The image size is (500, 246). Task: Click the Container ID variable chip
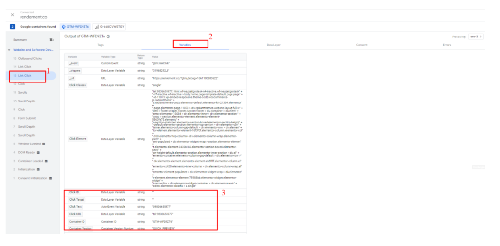tap(77, 222)
